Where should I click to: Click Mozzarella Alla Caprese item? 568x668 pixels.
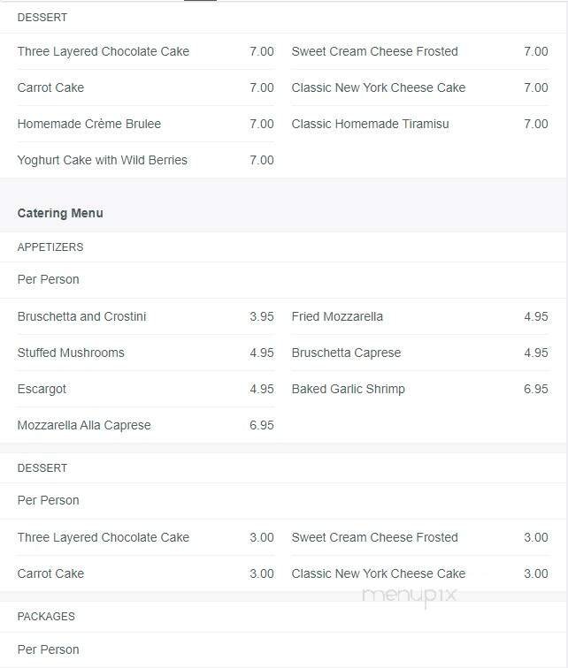[84, 425]
